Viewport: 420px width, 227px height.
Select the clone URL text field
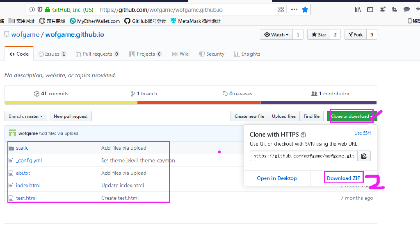point(304,156)
